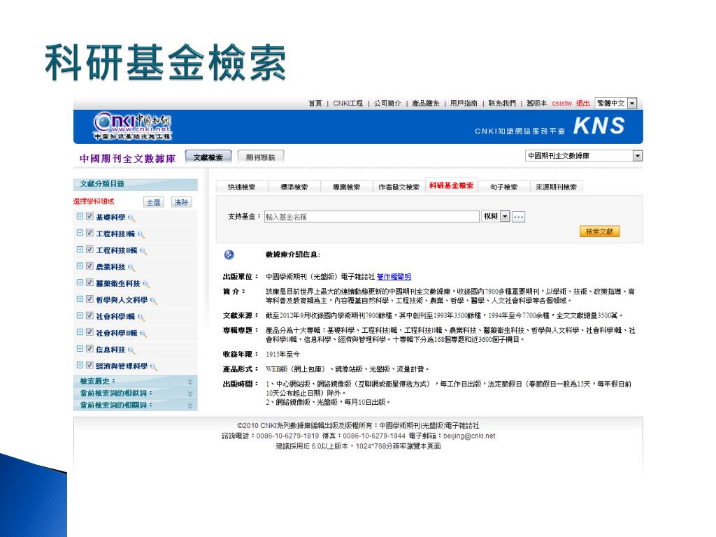Switch to 專業檢索 tab

click(346, 187)
